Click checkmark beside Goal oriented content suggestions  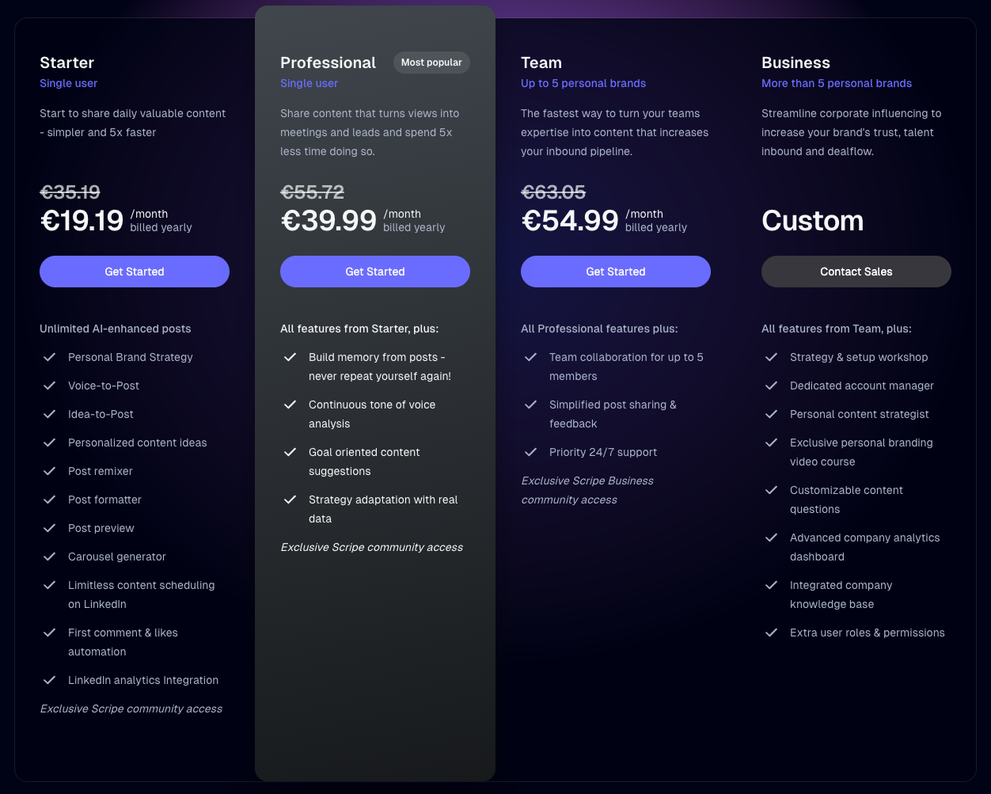point(290,452)
